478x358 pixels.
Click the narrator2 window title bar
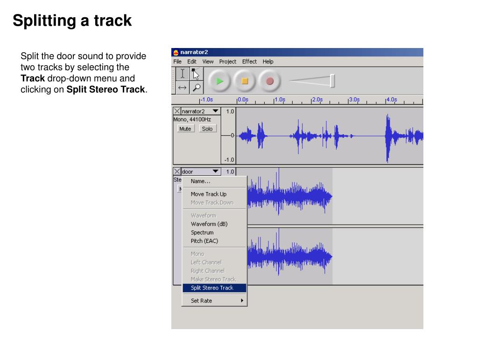[297, 52]
